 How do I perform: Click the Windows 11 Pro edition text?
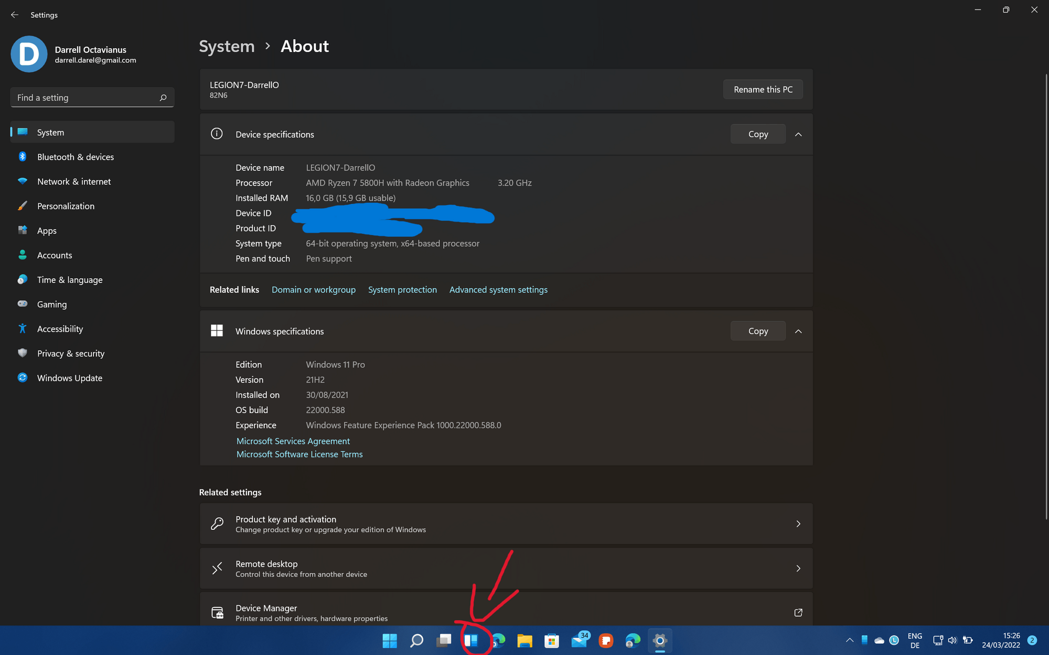(335, 365)
